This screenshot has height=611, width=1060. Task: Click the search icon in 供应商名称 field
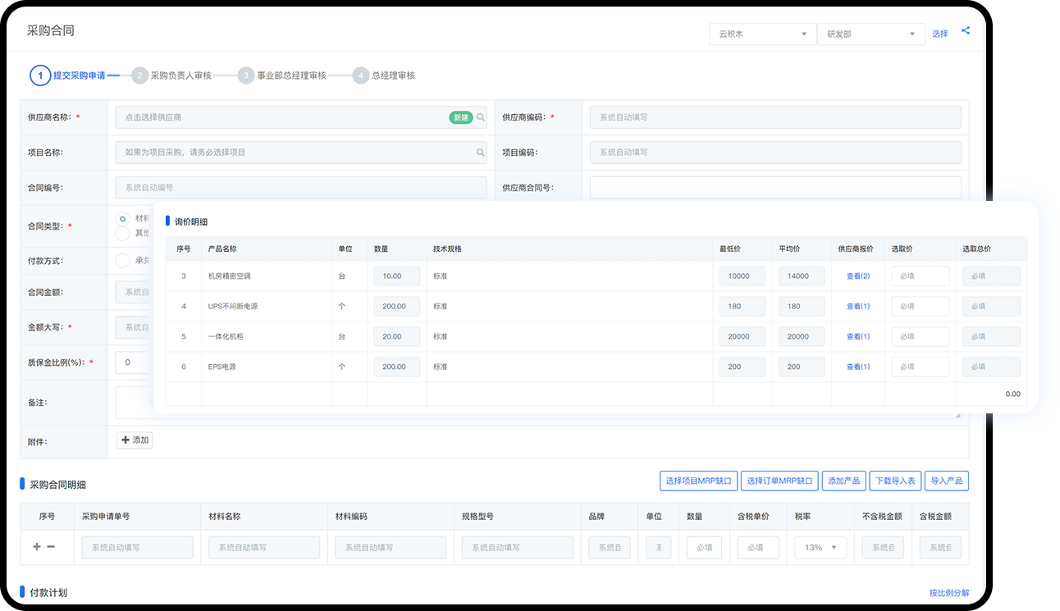pos(481,117)
